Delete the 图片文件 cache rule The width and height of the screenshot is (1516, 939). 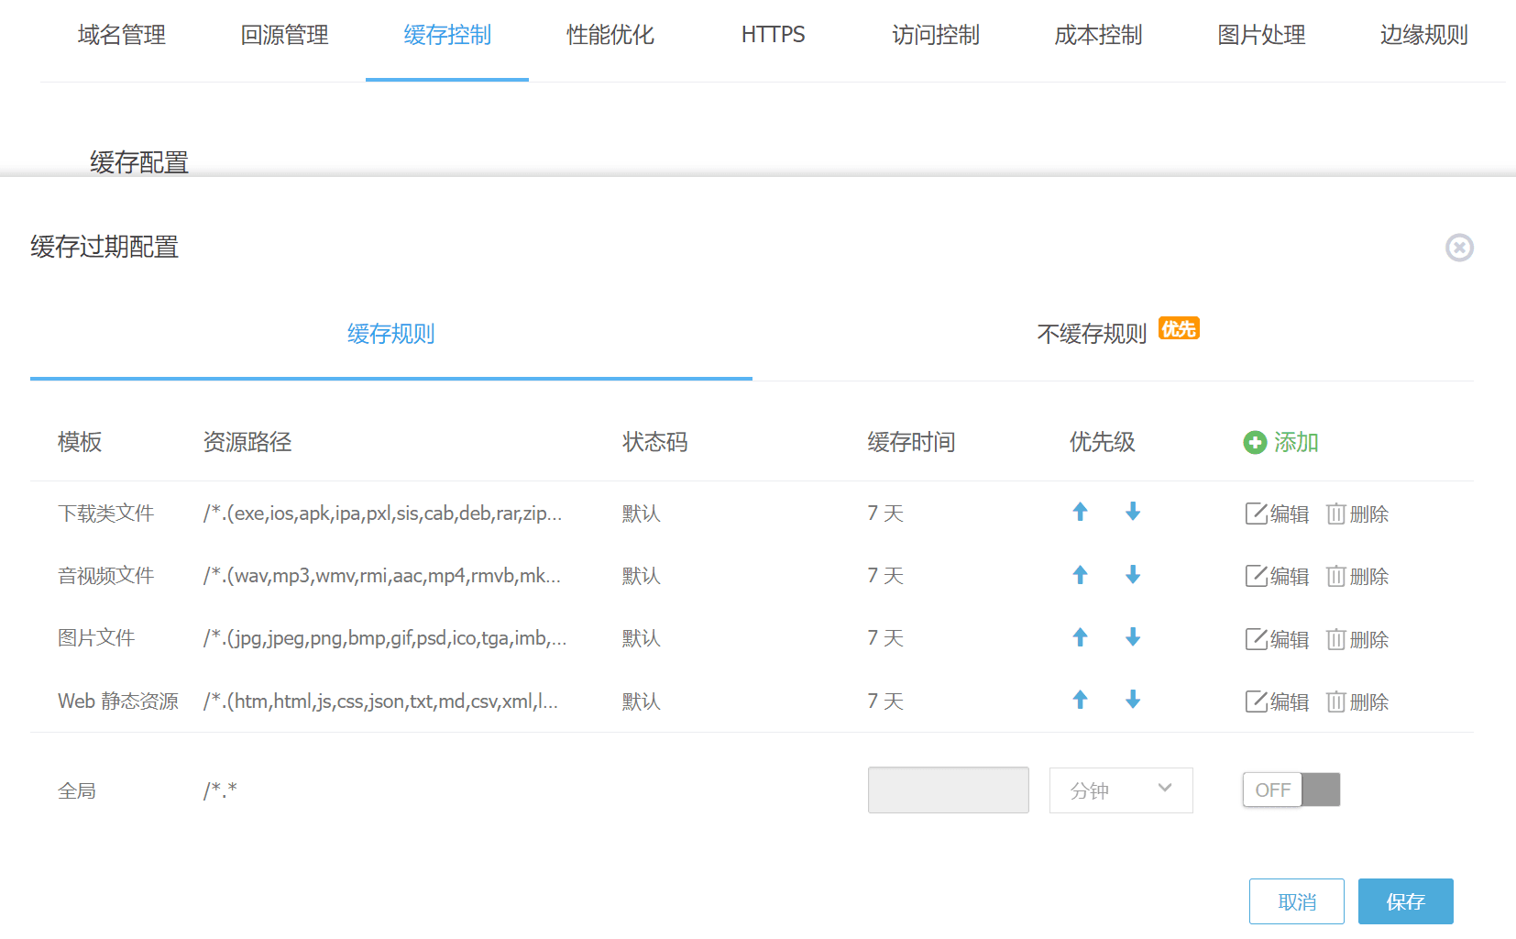(x=1357, y=639)
